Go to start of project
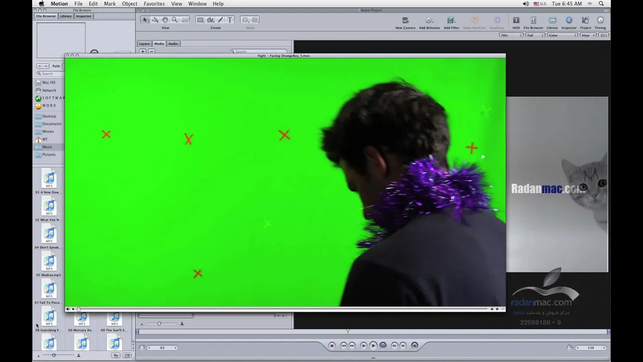This screenshot has height=362, width=643. point(344,345)
